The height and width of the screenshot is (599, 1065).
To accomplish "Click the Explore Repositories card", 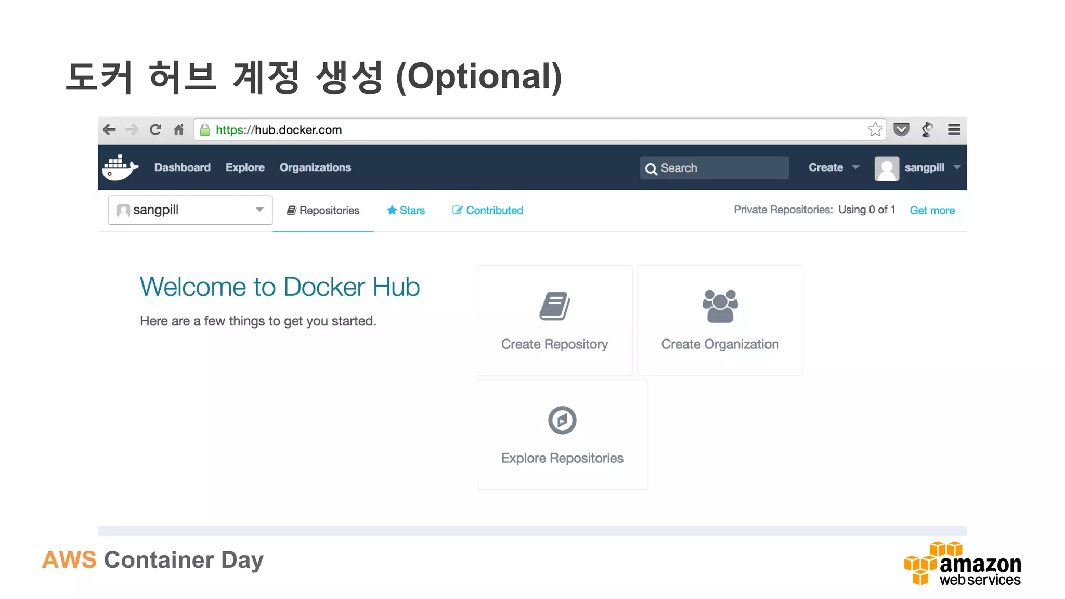I will pyautogui.click(x=562, y=434).
